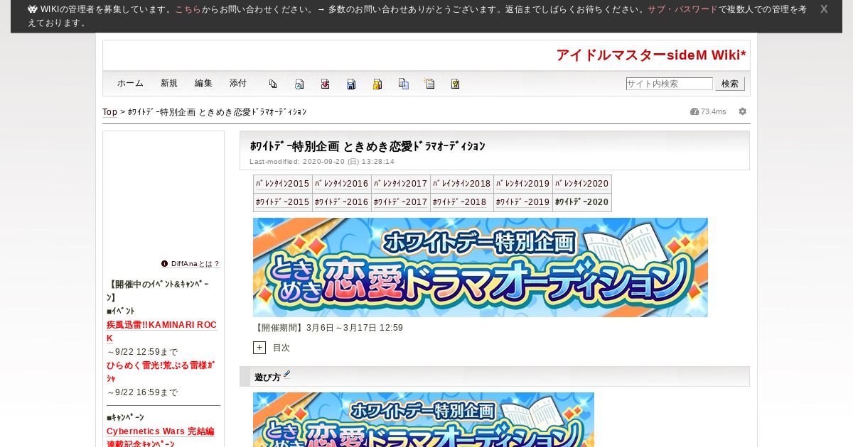This screenshot has height=447, width=853.
Task: Open the アイドルマスターsideM Wiki* title link
Action: [651, 55]
